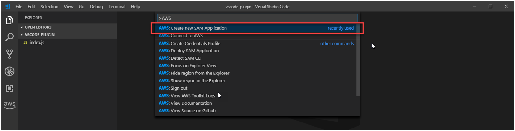Open the Terminal menu

pos(117,6)
